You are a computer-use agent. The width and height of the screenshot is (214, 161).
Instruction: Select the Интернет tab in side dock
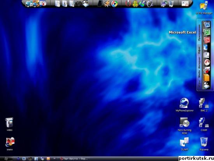(199, 62)
